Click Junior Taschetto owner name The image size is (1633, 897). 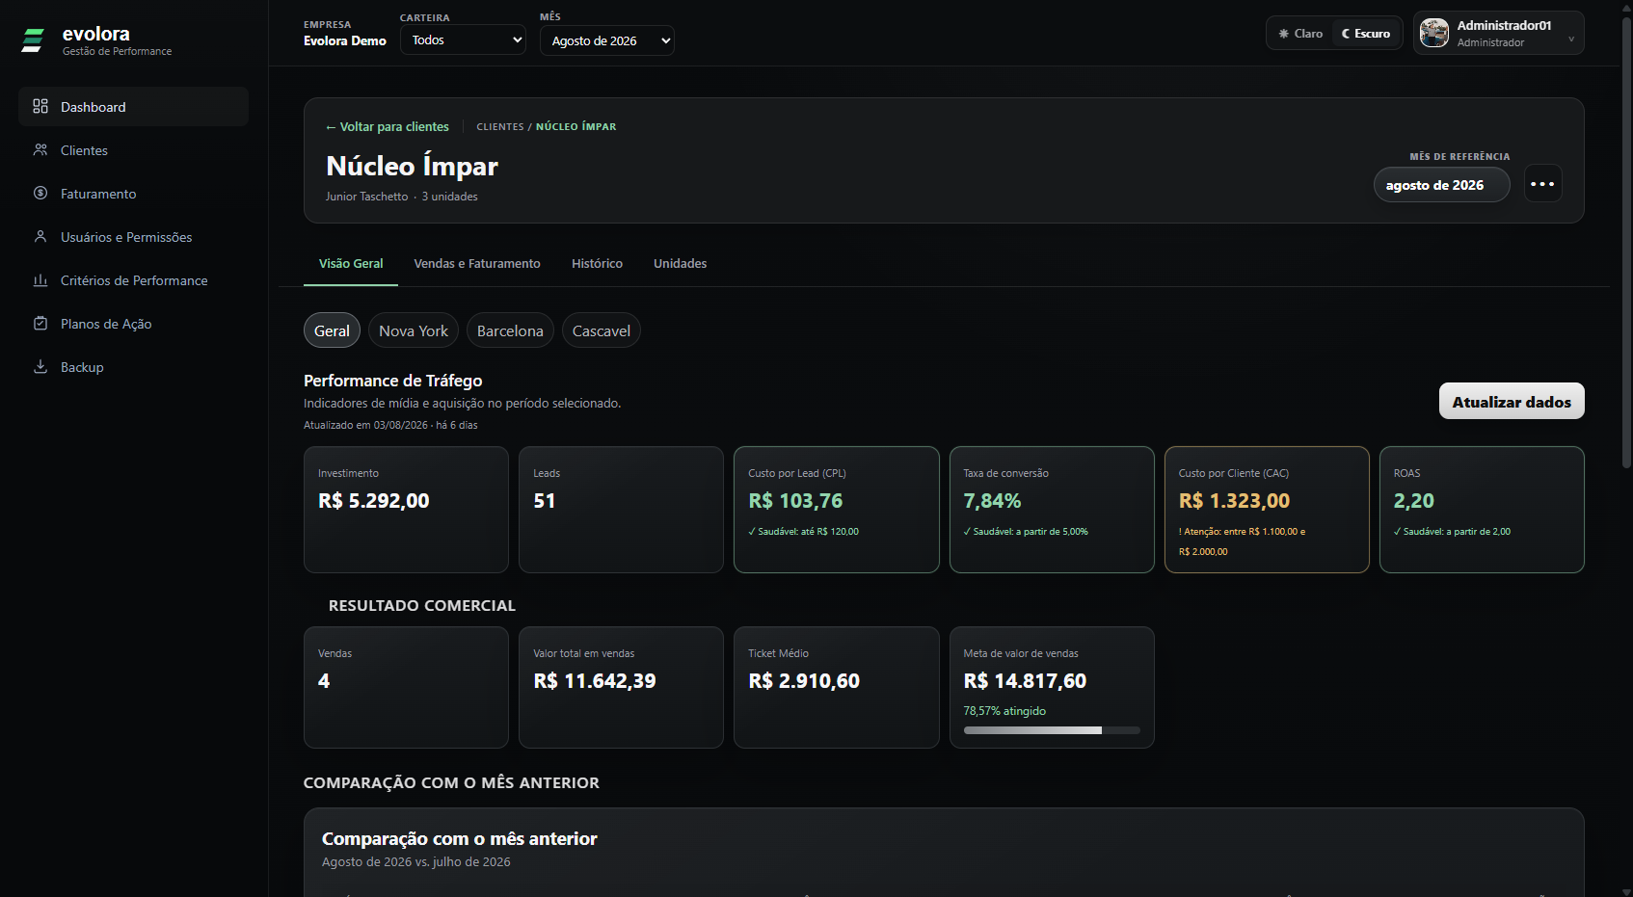coord(366,197)
